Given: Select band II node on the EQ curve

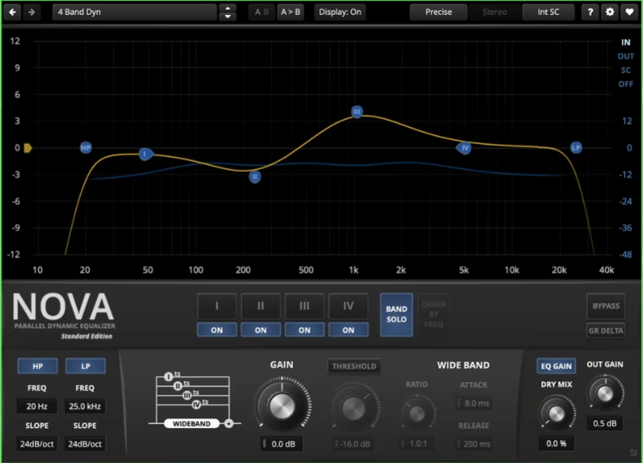Looking at the screenshot, I should click(254, 177).
